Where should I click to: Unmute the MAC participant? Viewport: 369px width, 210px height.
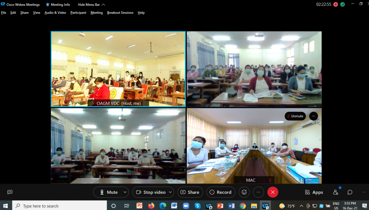coord(295,116)
